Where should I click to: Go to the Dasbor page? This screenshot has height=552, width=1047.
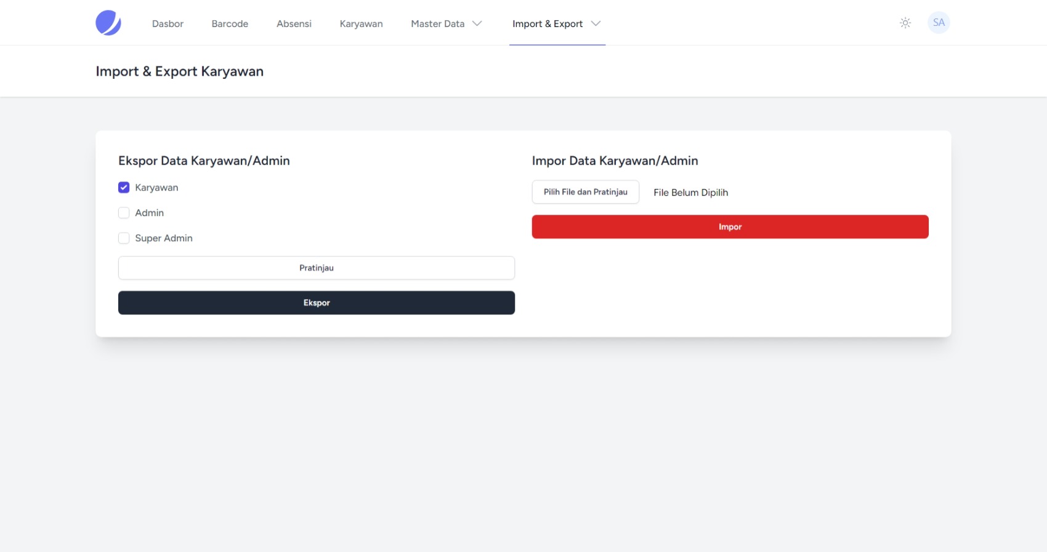coord(168,23)
